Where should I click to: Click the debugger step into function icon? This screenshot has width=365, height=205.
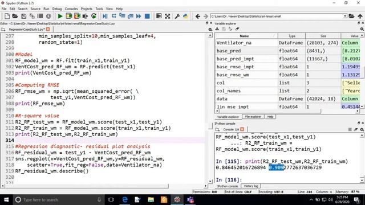pyautogui.click(x=122, y=16)
